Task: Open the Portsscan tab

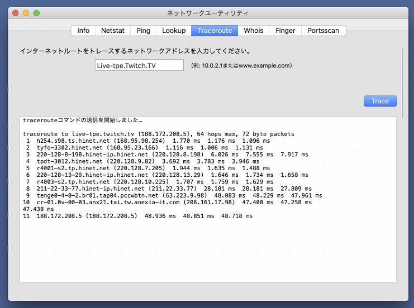Action: pyautogui.click(x=323, y=31)
